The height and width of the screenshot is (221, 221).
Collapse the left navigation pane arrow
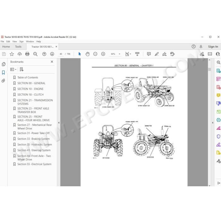click(x=59, y=123)
